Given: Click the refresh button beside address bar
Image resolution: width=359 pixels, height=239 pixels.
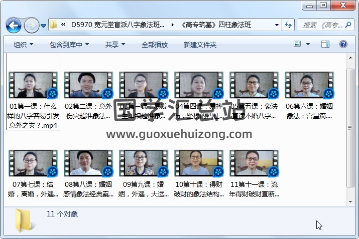Looking at the screenshot, I should [289, 25].
